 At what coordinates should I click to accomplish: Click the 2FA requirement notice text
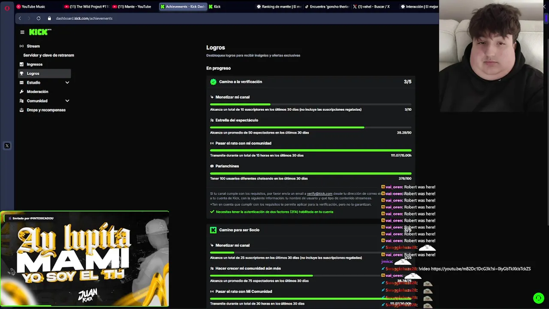(x=274, y=212)
